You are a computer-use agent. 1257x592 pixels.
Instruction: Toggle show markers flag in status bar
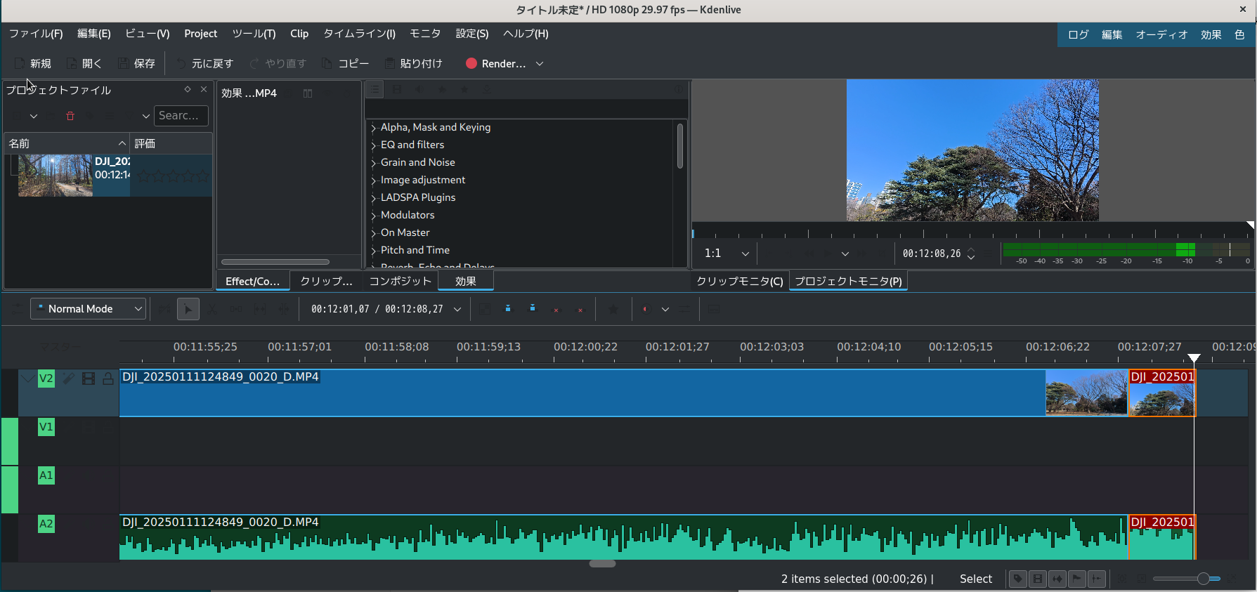(1077, 579)
